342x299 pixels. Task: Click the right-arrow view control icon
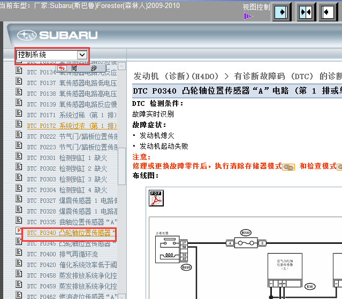[281, 12]
